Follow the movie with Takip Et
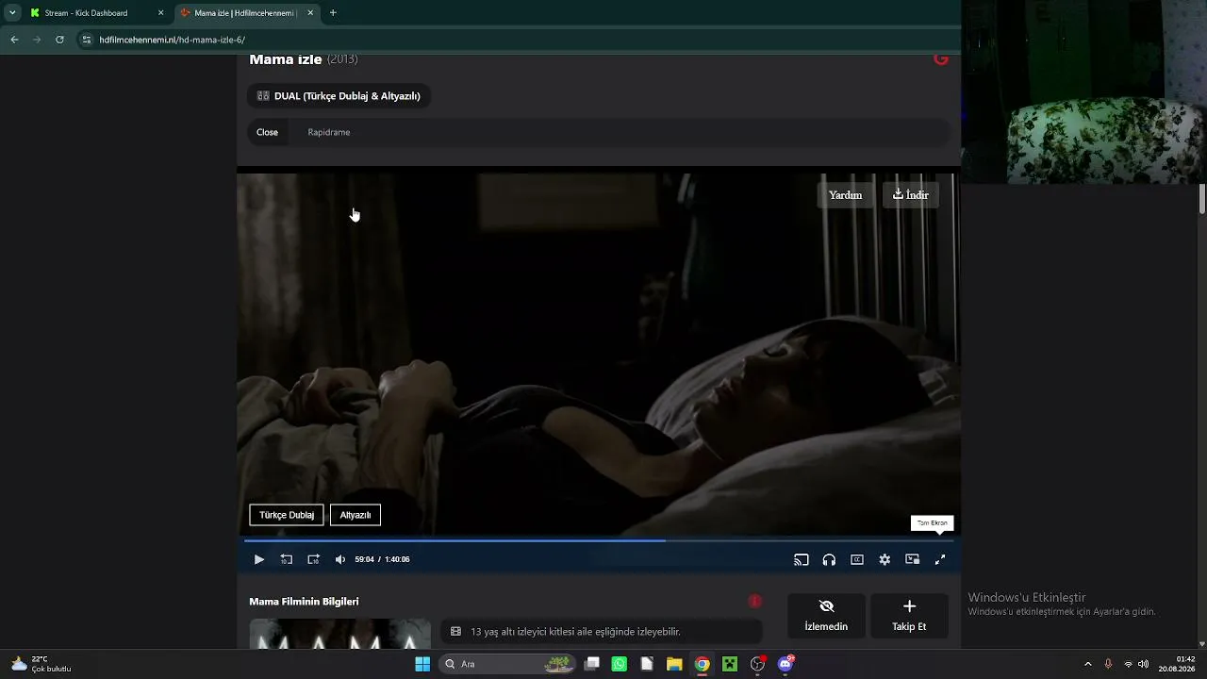Screen dimensions: 1207x679 tap(909, 616)
